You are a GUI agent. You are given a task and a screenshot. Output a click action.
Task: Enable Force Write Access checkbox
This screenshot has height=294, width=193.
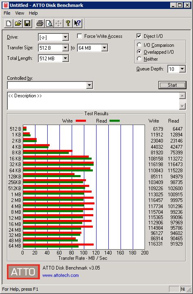[79, 36]
